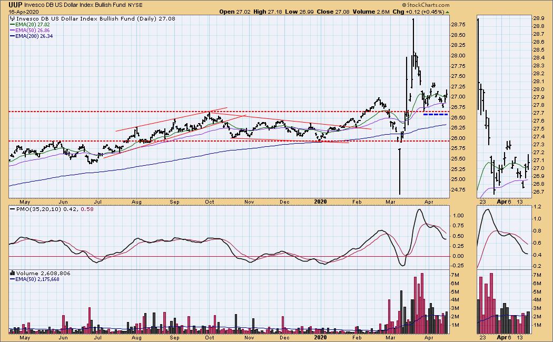Click the High 27.18 value

coord(268,12)
